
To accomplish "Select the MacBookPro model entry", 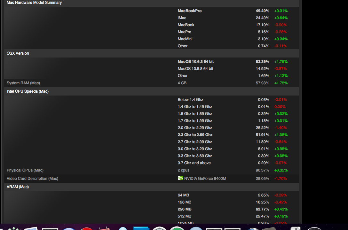I will 190,11.
